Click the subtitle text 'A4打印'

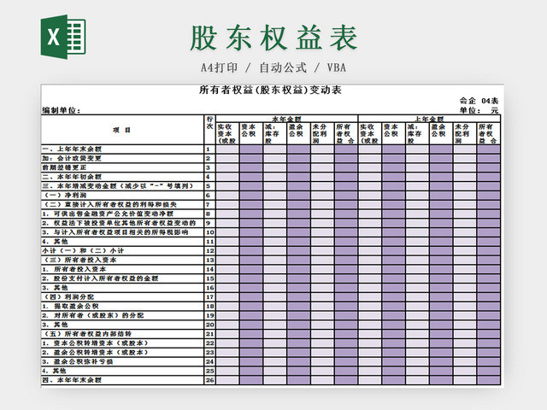pyautogui.click(x=220, y=67)
